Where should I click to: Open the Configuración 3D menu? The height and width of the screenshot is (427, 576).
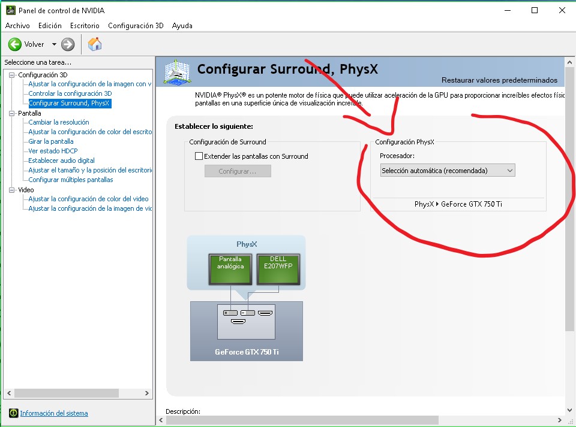click(x=136, y=26)
